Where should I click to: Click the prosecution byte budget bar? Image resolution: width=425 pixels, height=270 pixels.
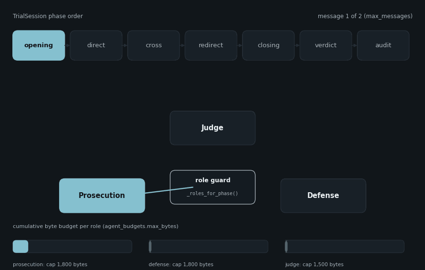pos(72,247)
